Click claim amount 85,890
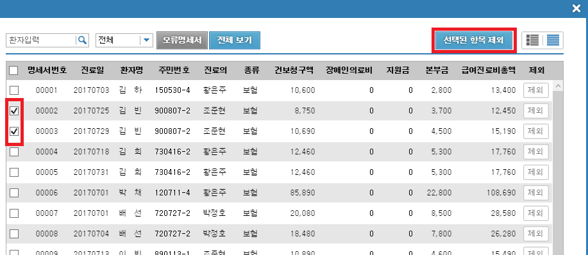Image resolution: width=588 pixels, height=255 pixels. 303,193
